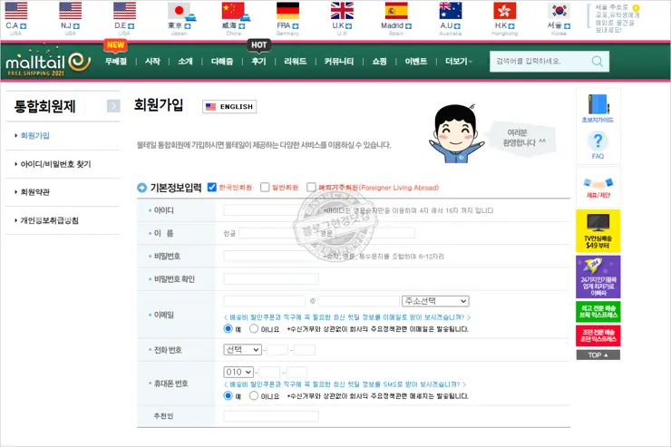
Task: Open the 소개 menu item
Action: (185, 61)
